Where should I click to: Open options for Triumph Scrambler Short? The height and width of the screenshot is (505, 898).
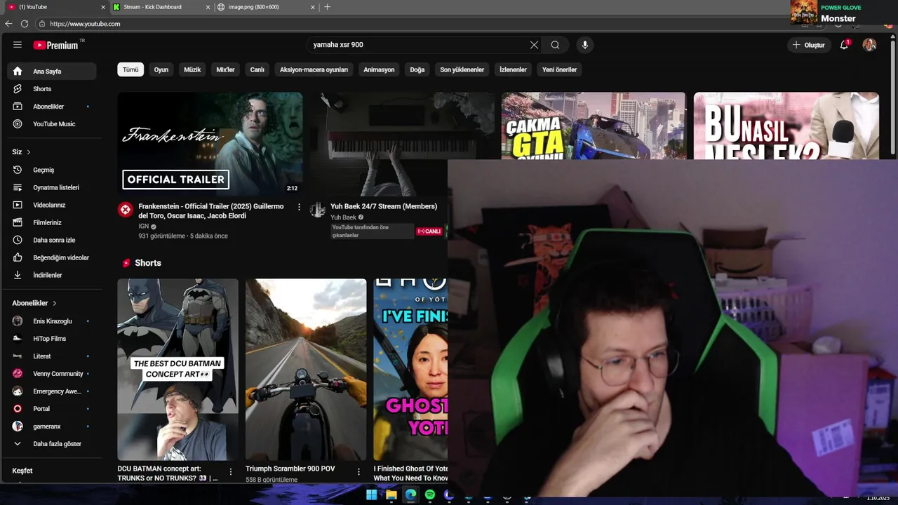pyautogui.click(x=358, y=472)
